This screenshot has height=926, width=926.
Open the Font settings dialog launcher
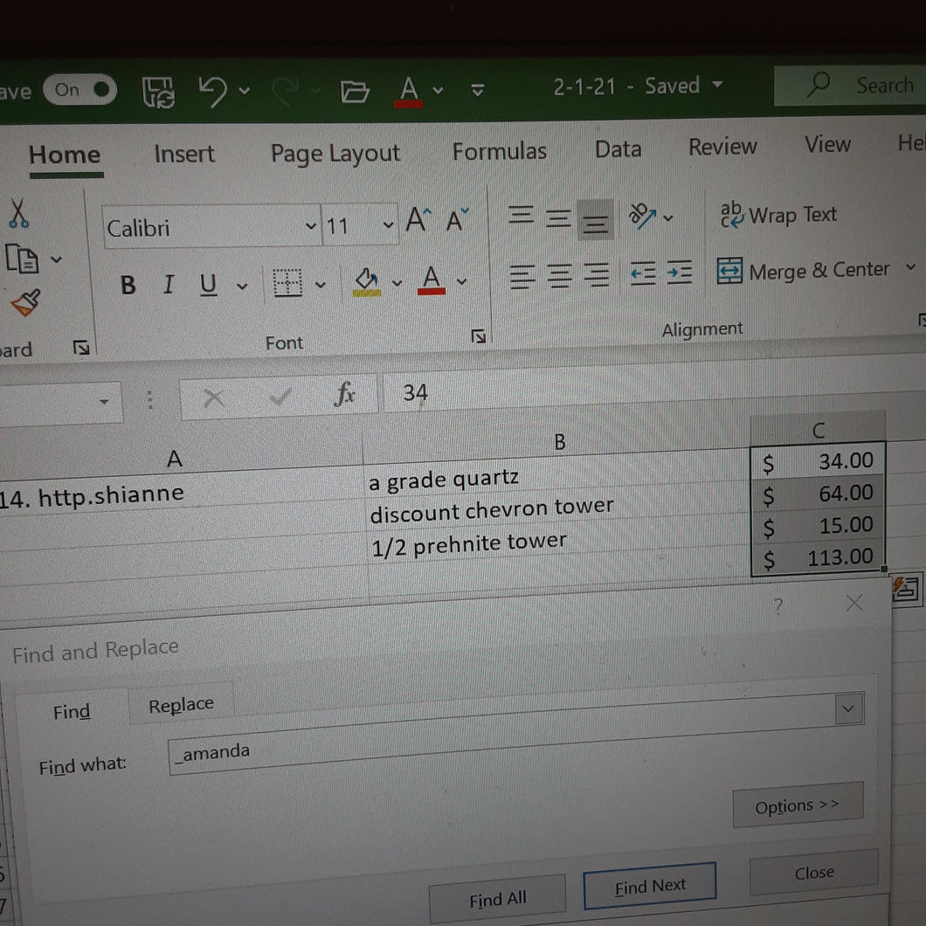click(479, 336)
